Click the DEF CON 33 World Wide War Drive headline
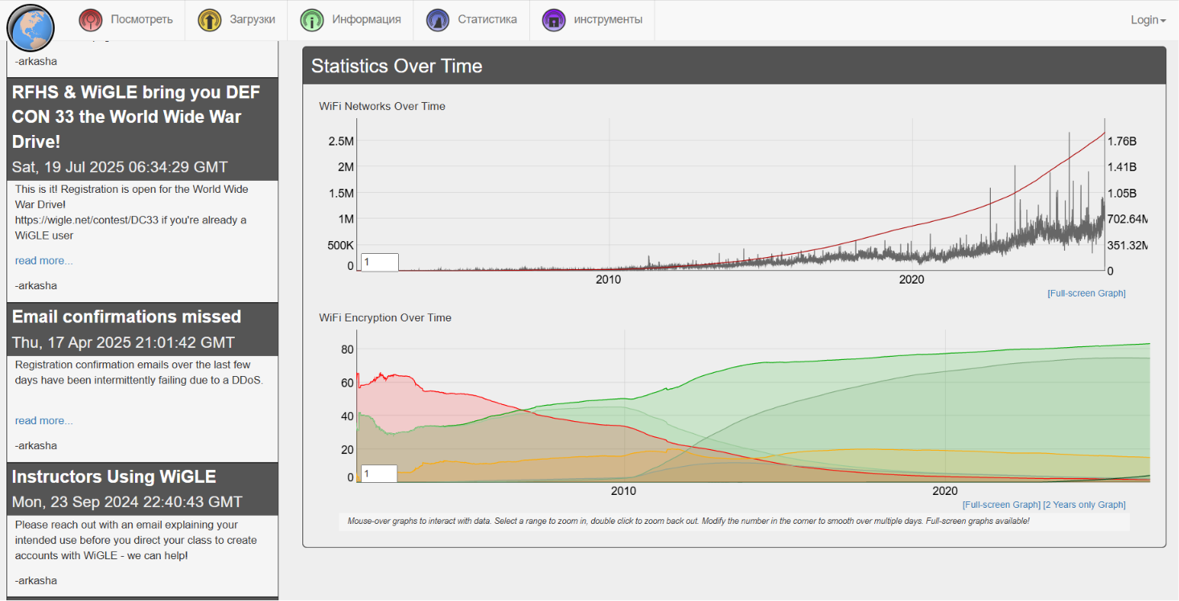 click(137, 117)
